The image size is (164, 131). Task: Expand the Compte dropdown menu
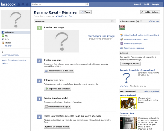point(157,4)
